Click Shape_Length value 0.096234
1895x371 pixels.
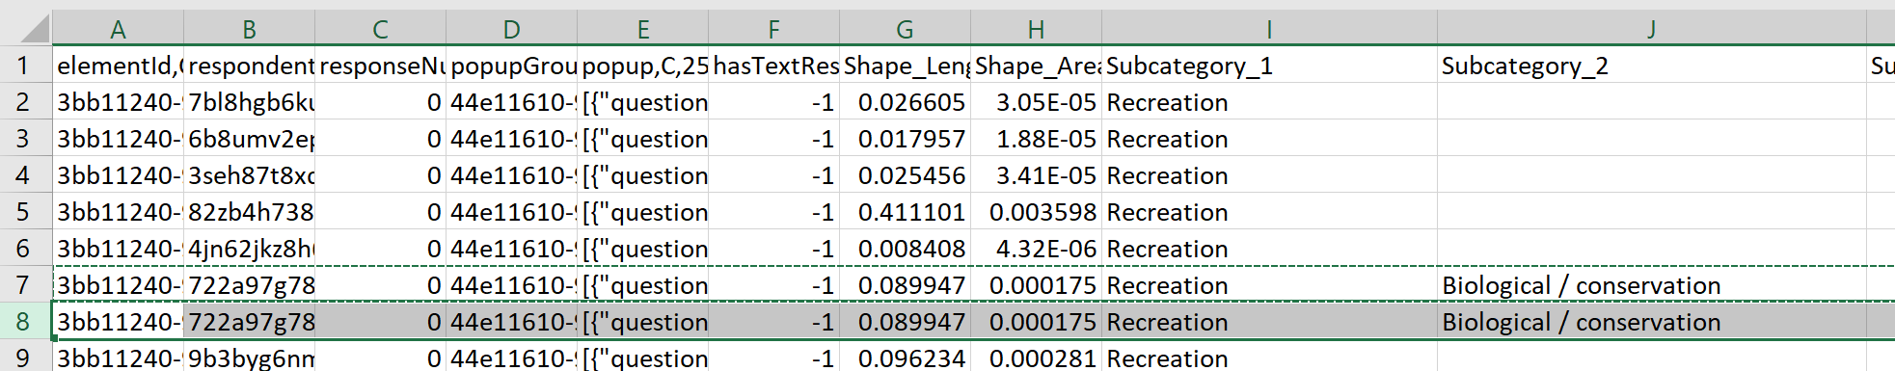point(905,356)
